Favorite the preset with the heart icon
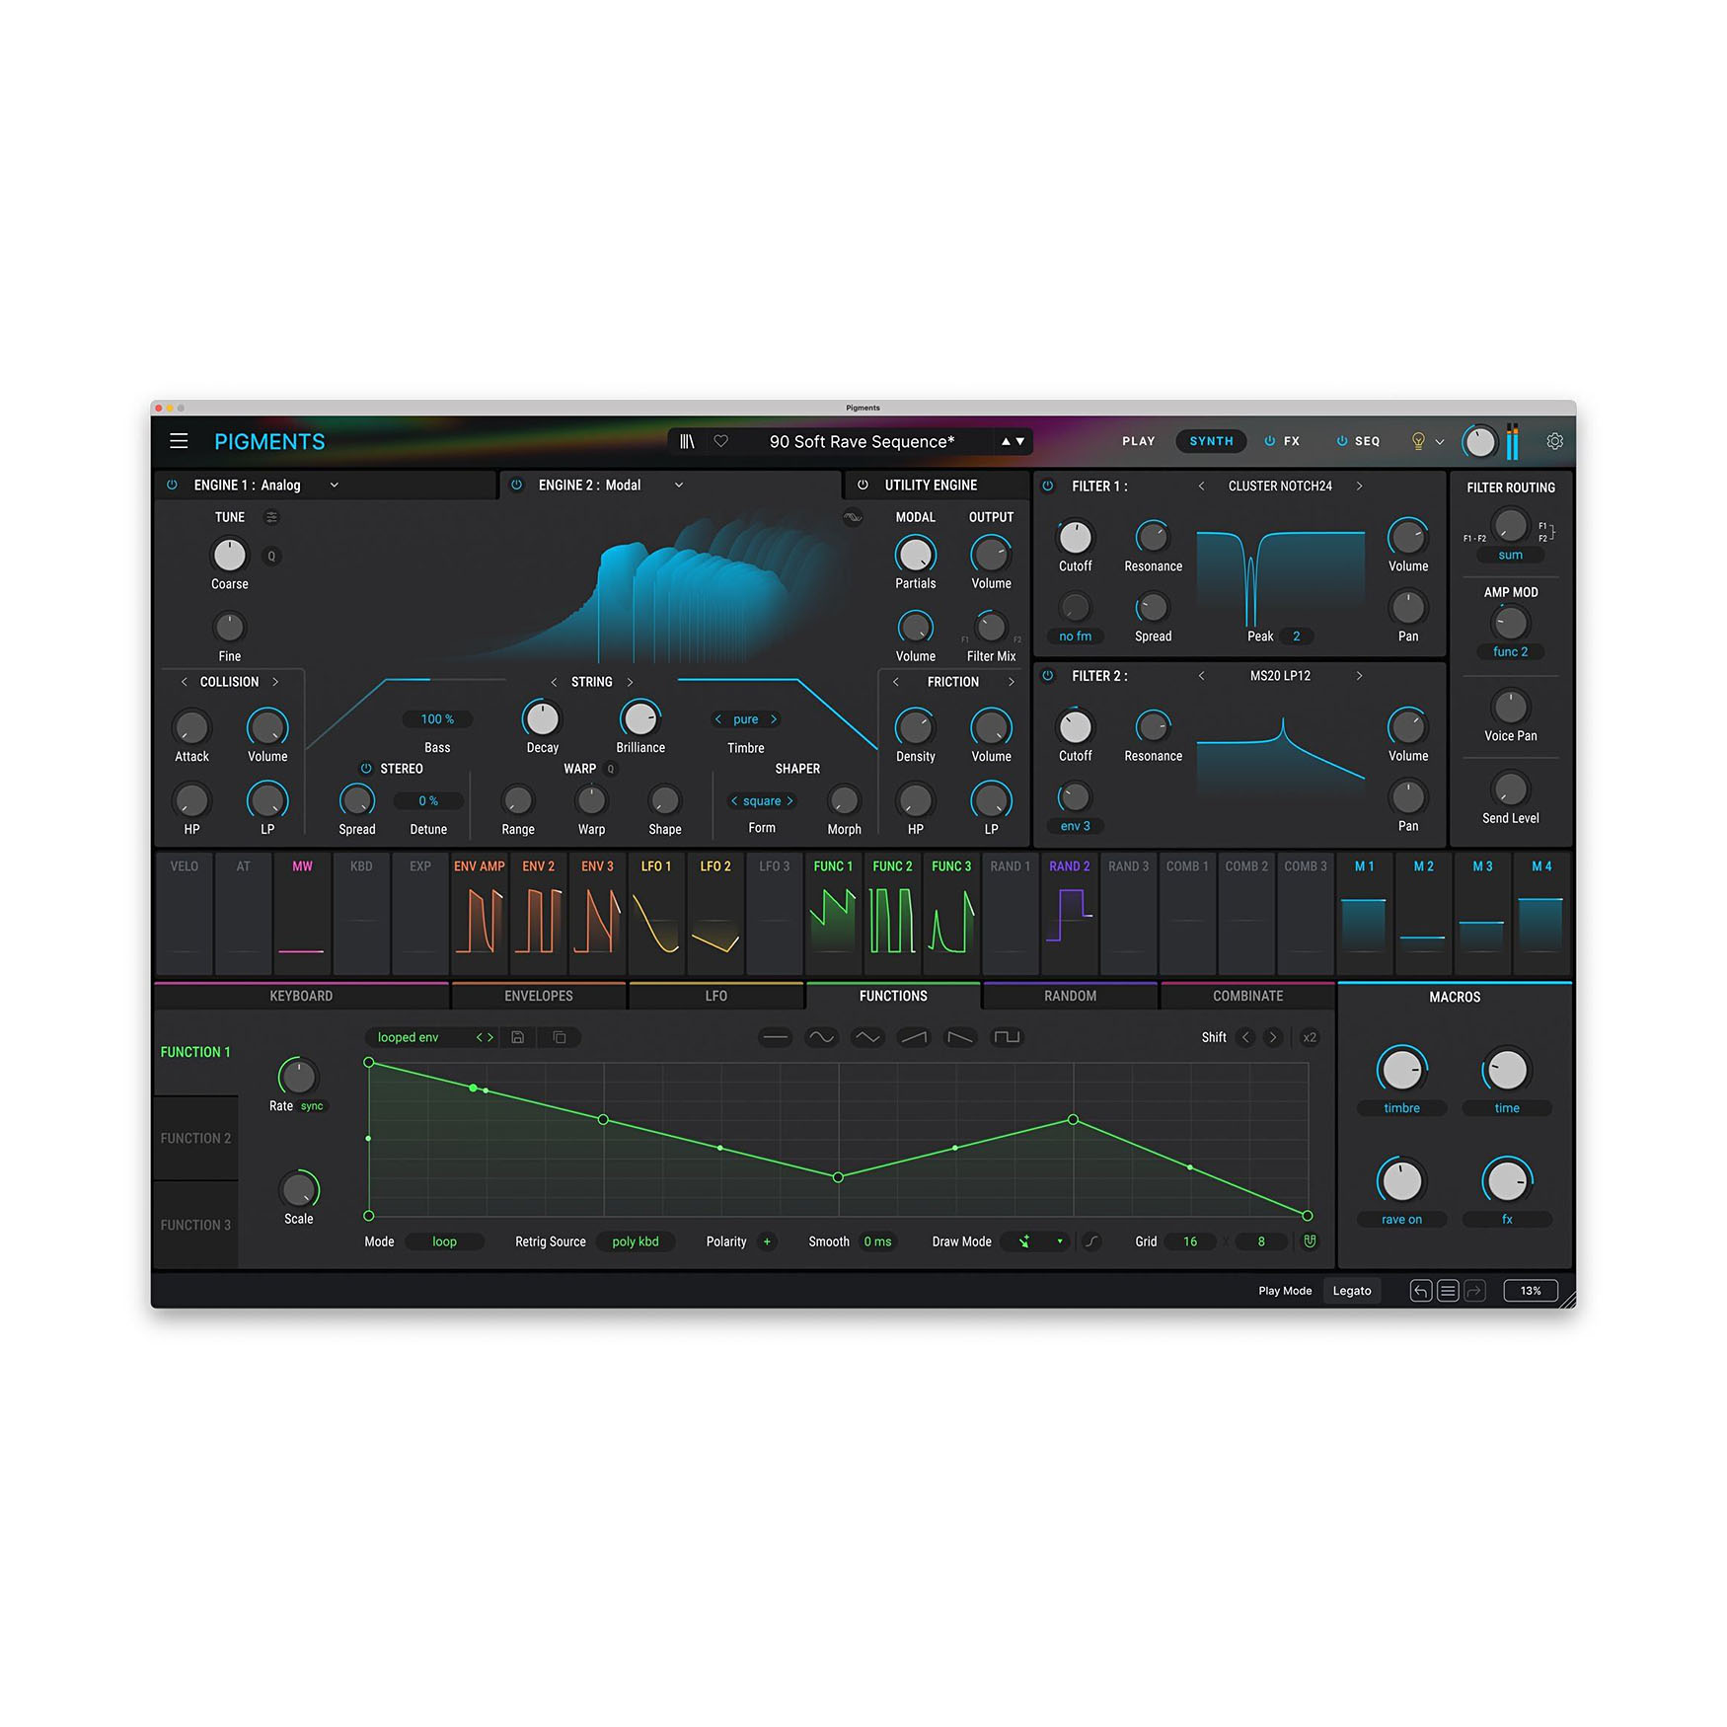 pyautogui.click(x=721, y=441)
